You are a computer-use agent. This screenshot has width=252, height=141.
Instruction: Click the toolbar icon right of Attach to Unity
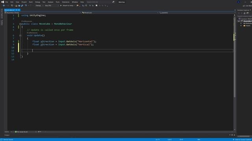78,5
